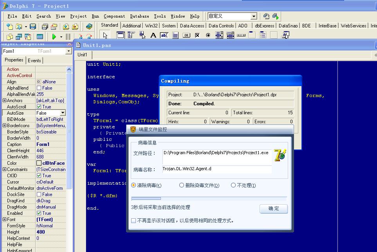Select the PopupMenu component in palette
The image size is (377, 252).
click(x=143, y=35)
